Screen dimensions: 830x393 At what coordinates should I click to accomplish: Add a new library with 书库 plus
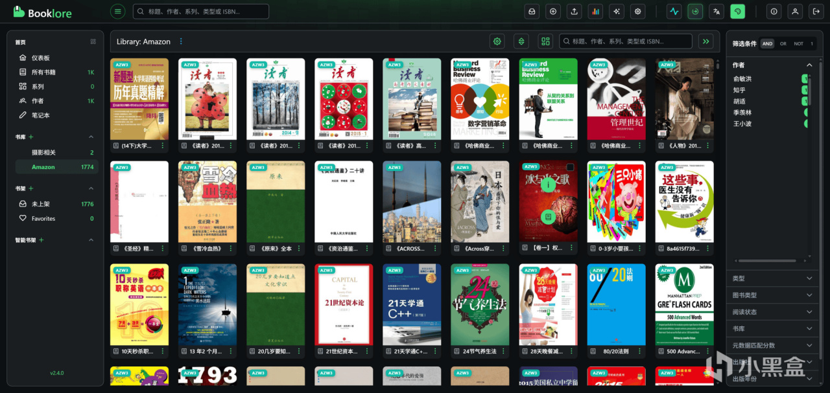(30, 137)
